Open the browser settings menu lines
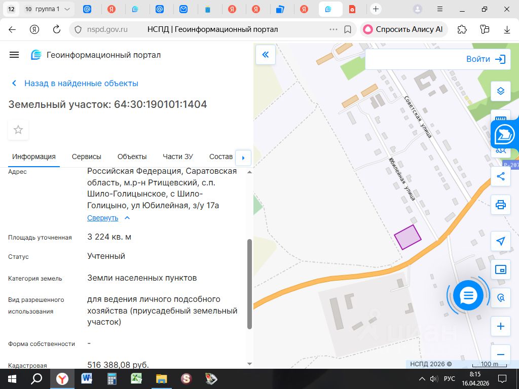The image size is (519, 389). tap(440, 9)
